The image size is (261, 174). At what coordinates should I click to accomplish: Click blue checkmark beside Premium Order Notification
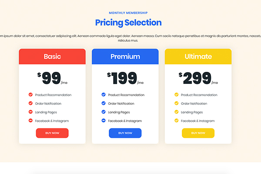tap(104, 103)
